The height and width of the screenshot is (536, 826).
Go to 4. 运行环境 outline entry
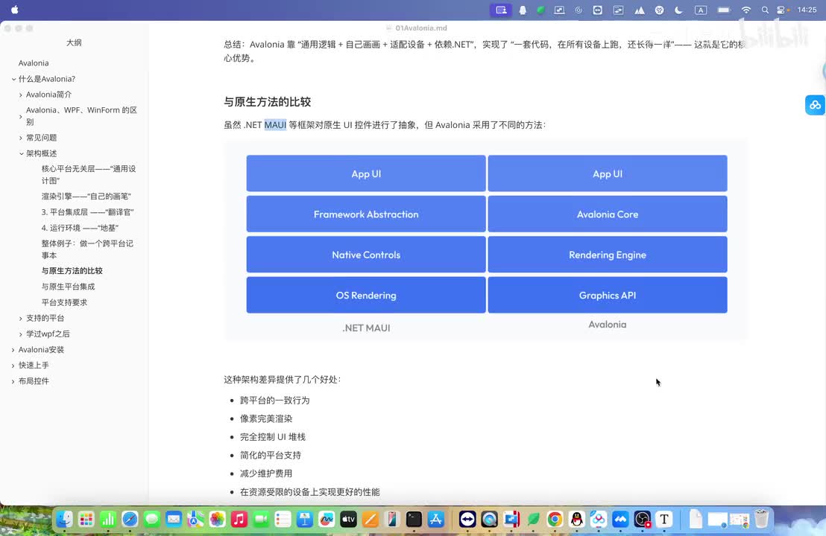pos(80,228)
